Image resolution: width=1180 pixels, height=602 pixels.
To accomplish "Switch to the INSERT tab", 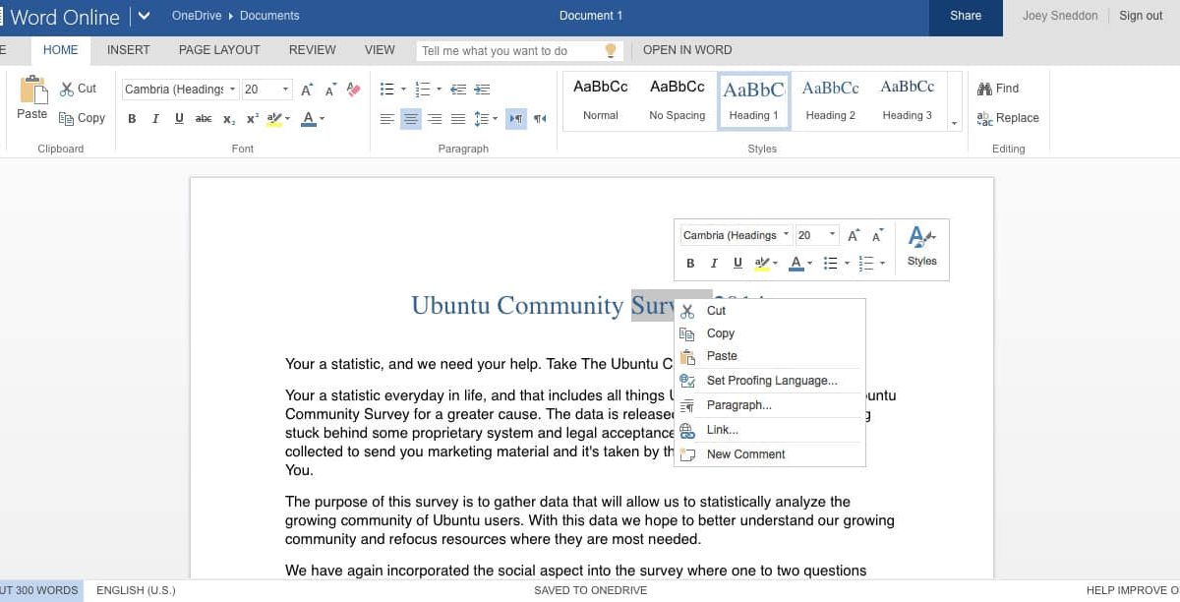I will (x=128, y=50).
